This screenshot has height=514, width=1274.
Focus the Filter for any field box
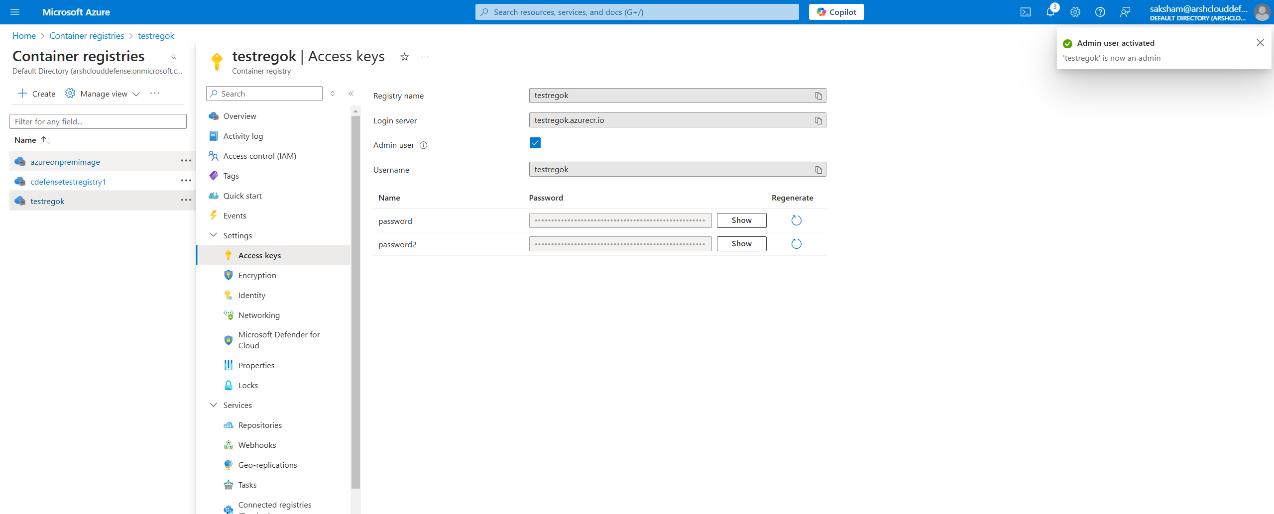pos(98,121)
